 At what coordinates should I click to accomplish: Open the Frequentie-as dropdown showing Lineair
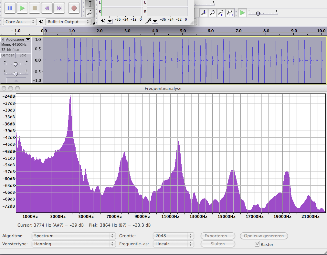pos(174,244)
